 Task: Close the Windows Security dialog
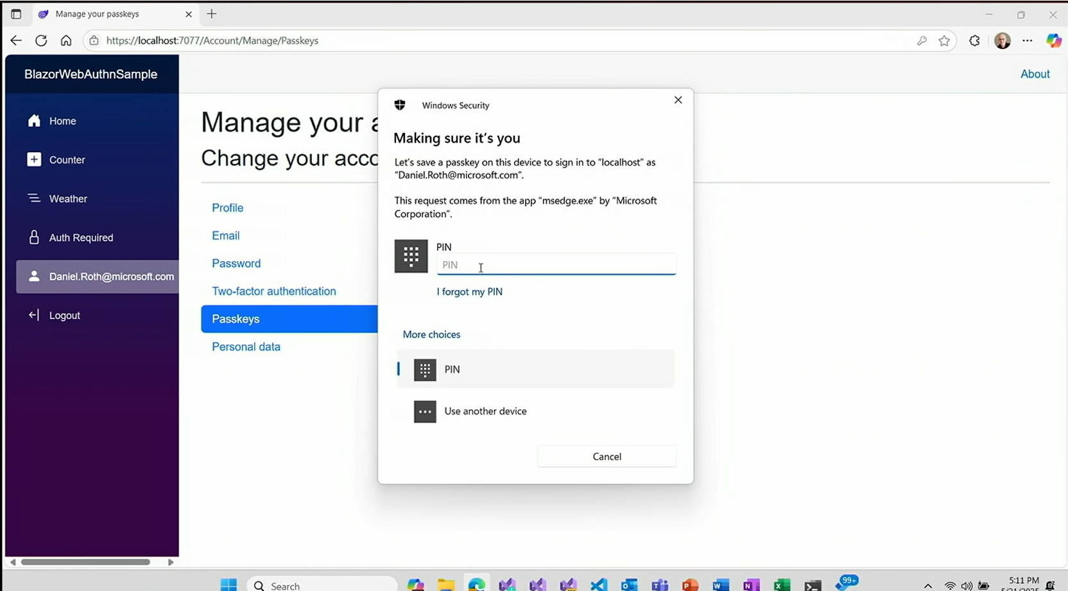click(678, 100)
